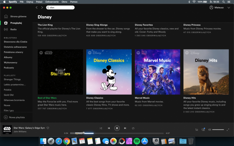Open the play queue icon

pyautogui.click(x=197, y=130)
